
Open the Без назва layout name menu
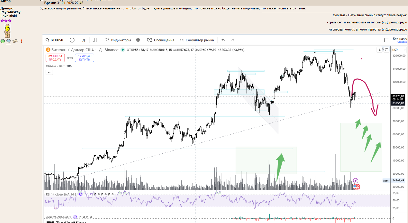click(x=400, y=39)
